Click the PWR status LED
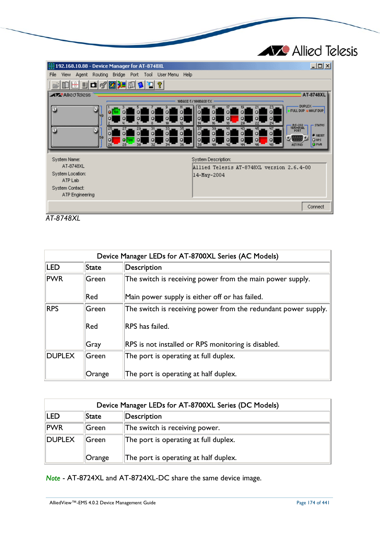 [x=314, y=144]
